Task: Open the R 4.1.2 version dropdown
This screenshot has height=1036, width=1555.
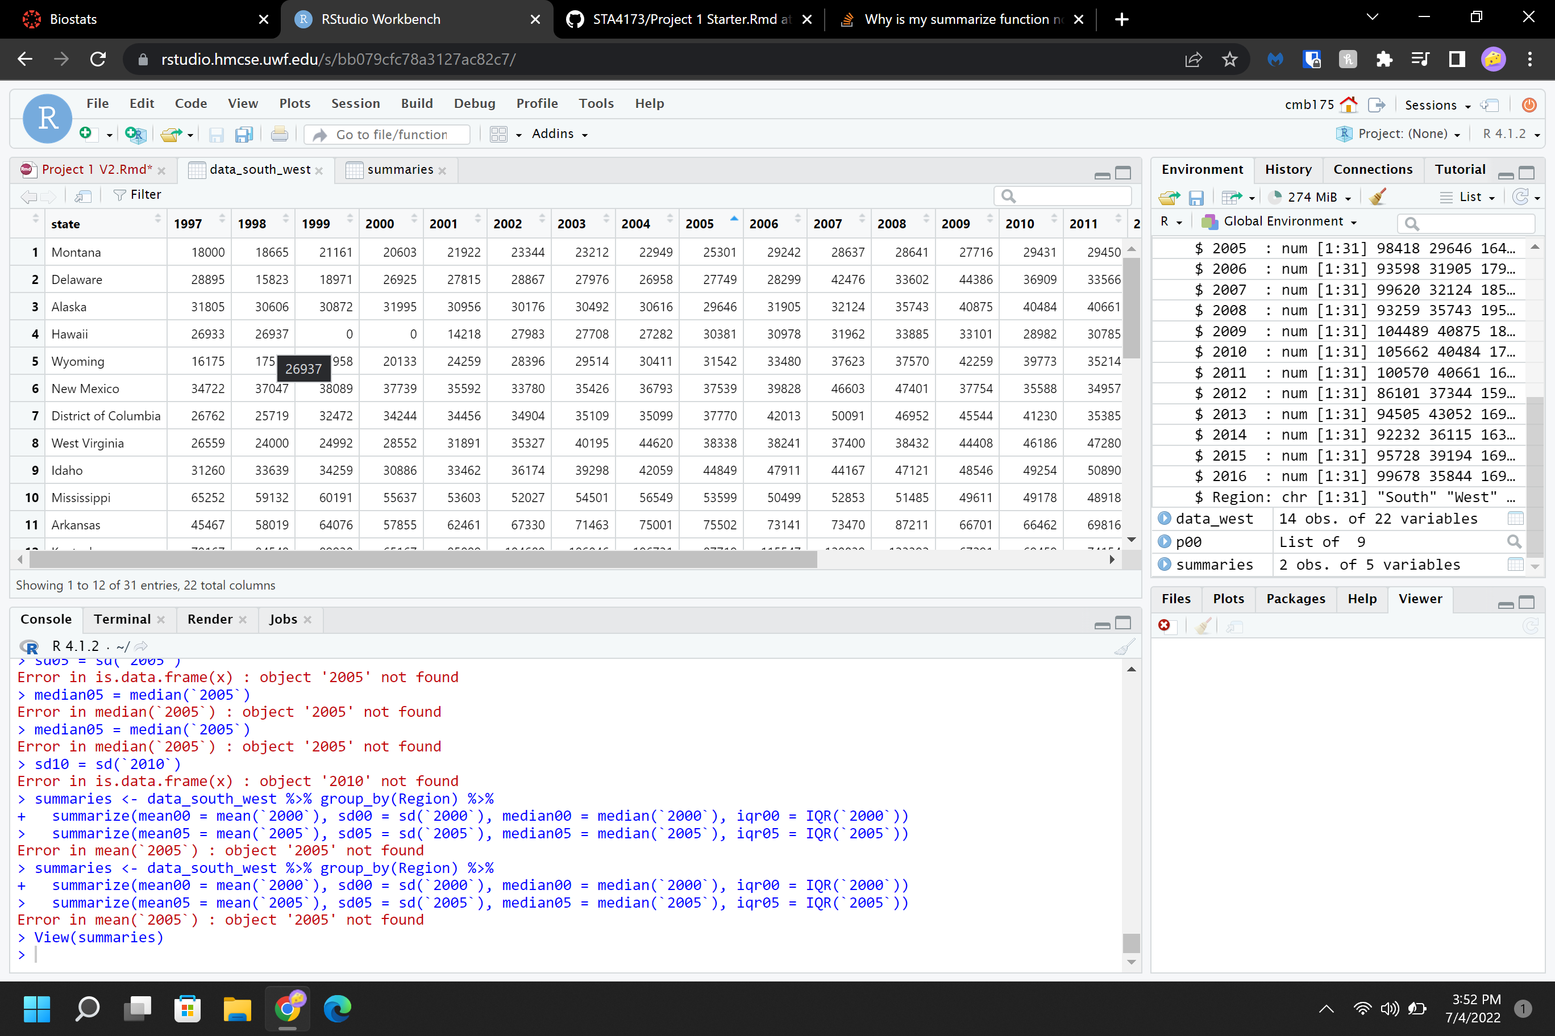Action: [x=1510, y=134]
